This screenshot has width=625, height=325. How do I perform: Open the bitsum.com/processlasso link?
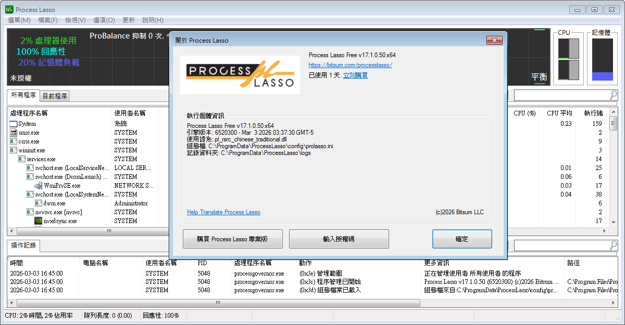click(x=350, y=65)
